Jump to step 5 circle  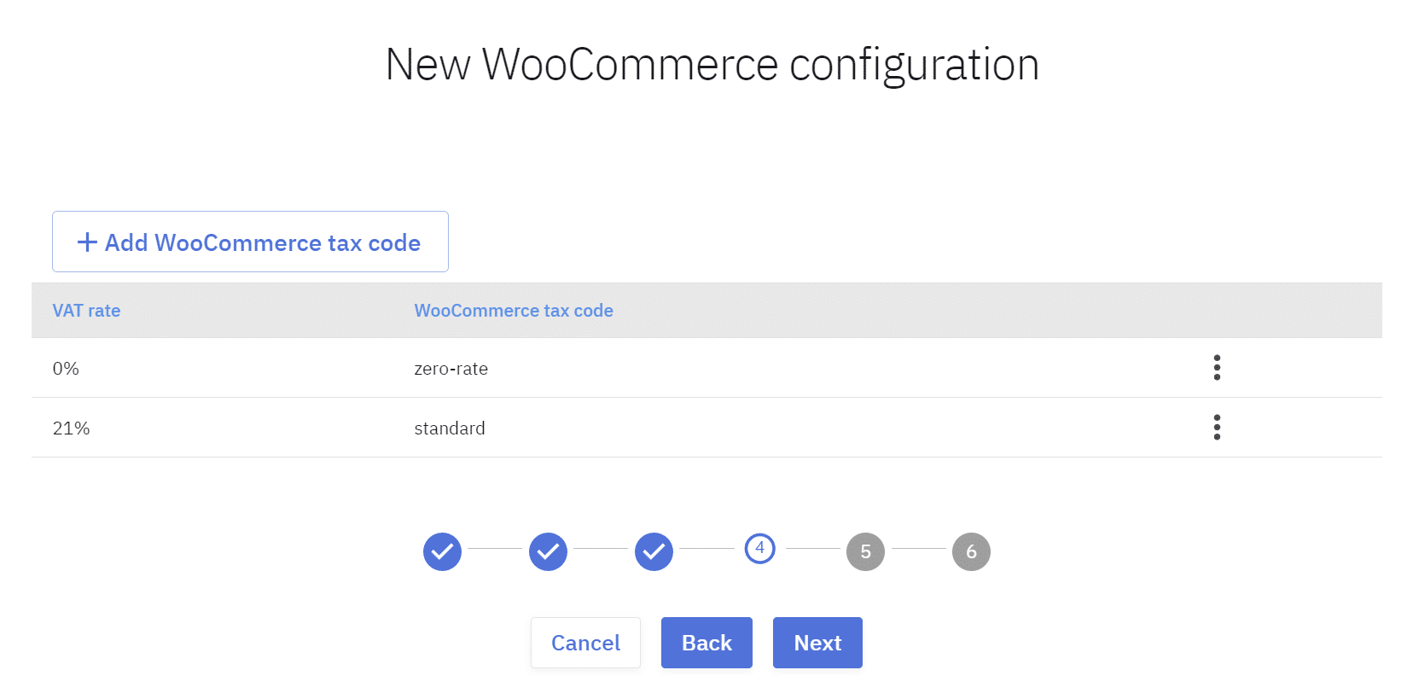tap(865, 551)
